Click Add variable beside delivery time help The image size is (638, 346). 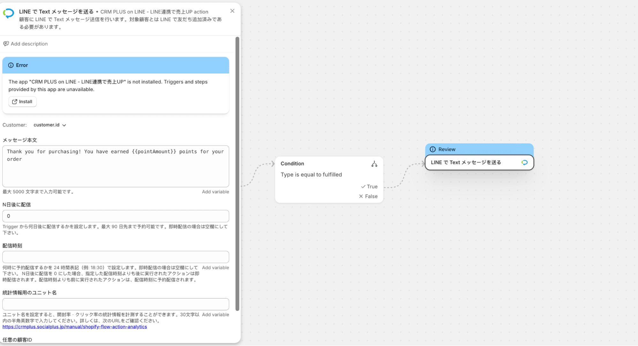click(x=215, y=268)
